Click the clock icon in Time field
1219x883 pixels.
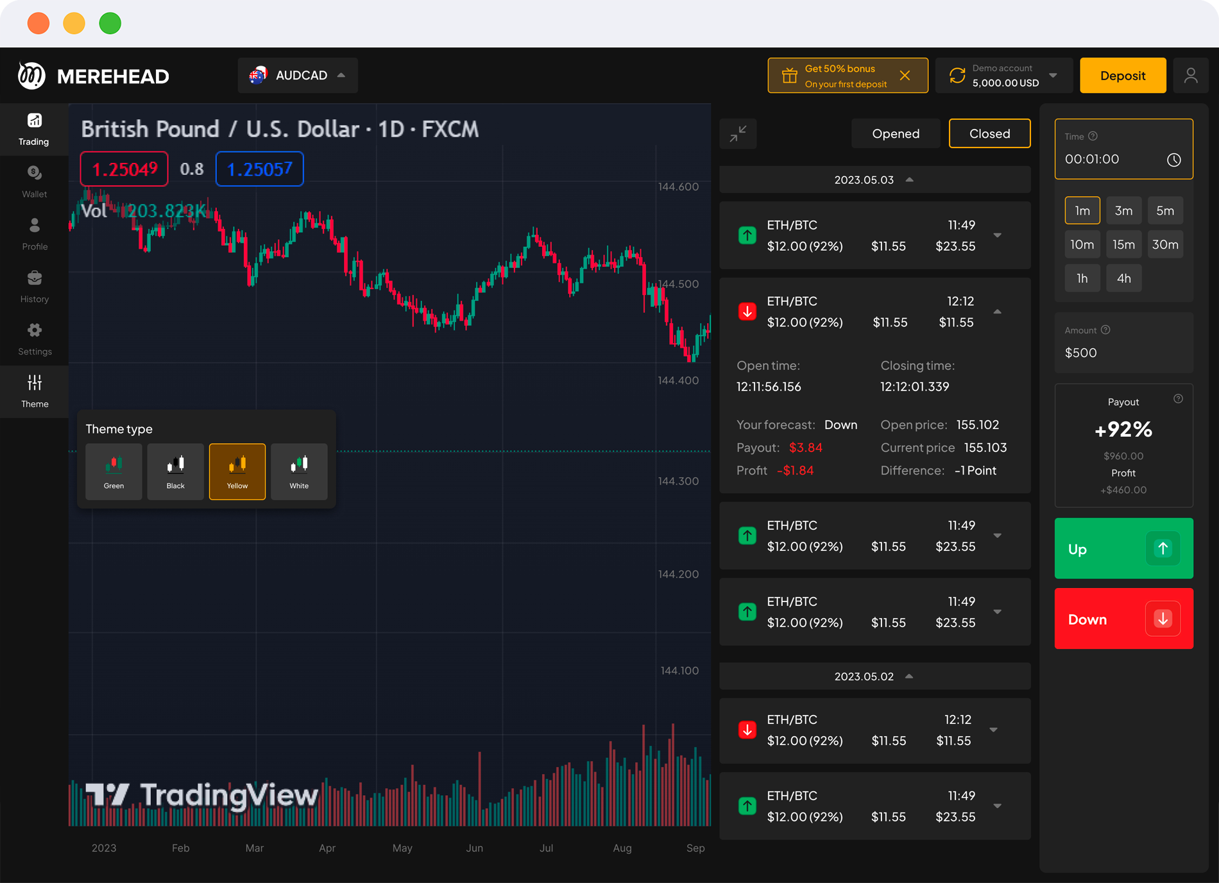click(x=1173, y=160)
